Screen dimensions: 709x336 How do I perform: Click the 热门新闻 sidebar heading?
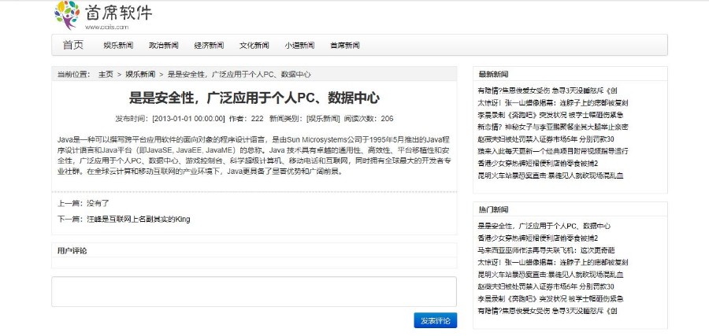click(x=493, y=209)
